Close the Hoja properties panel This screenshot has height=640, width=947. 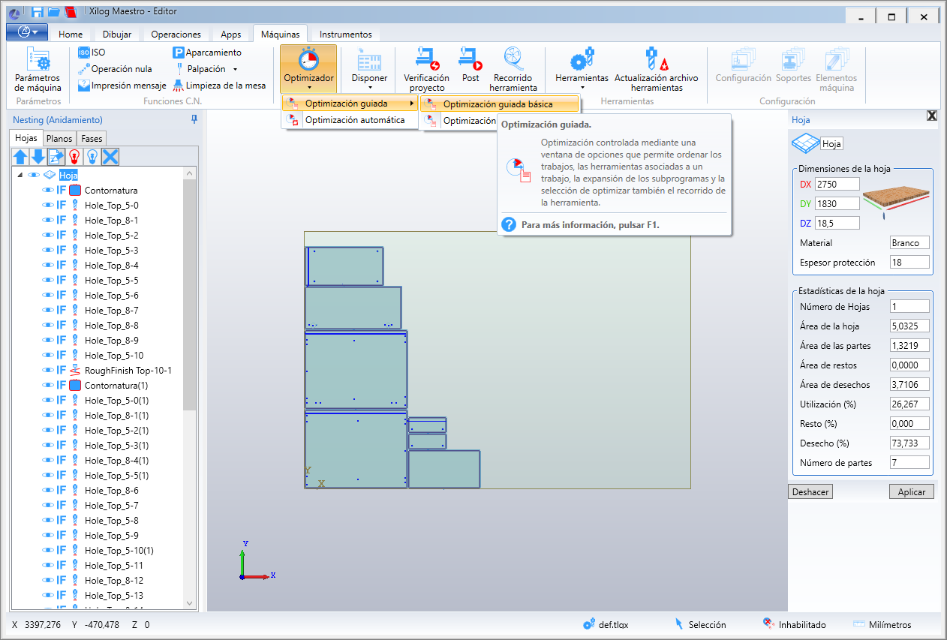point(932,116)
